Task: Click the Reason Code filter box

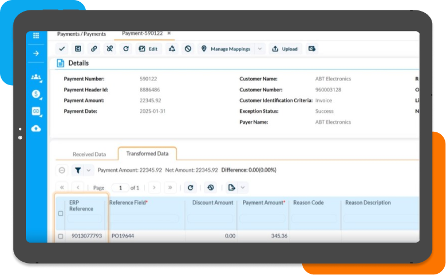Action: (314, 219)
